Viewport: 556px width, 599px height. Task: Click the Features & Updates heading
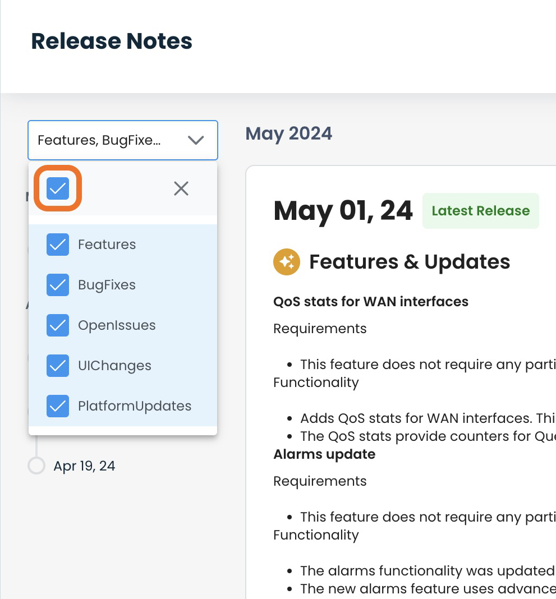(410, 262)
